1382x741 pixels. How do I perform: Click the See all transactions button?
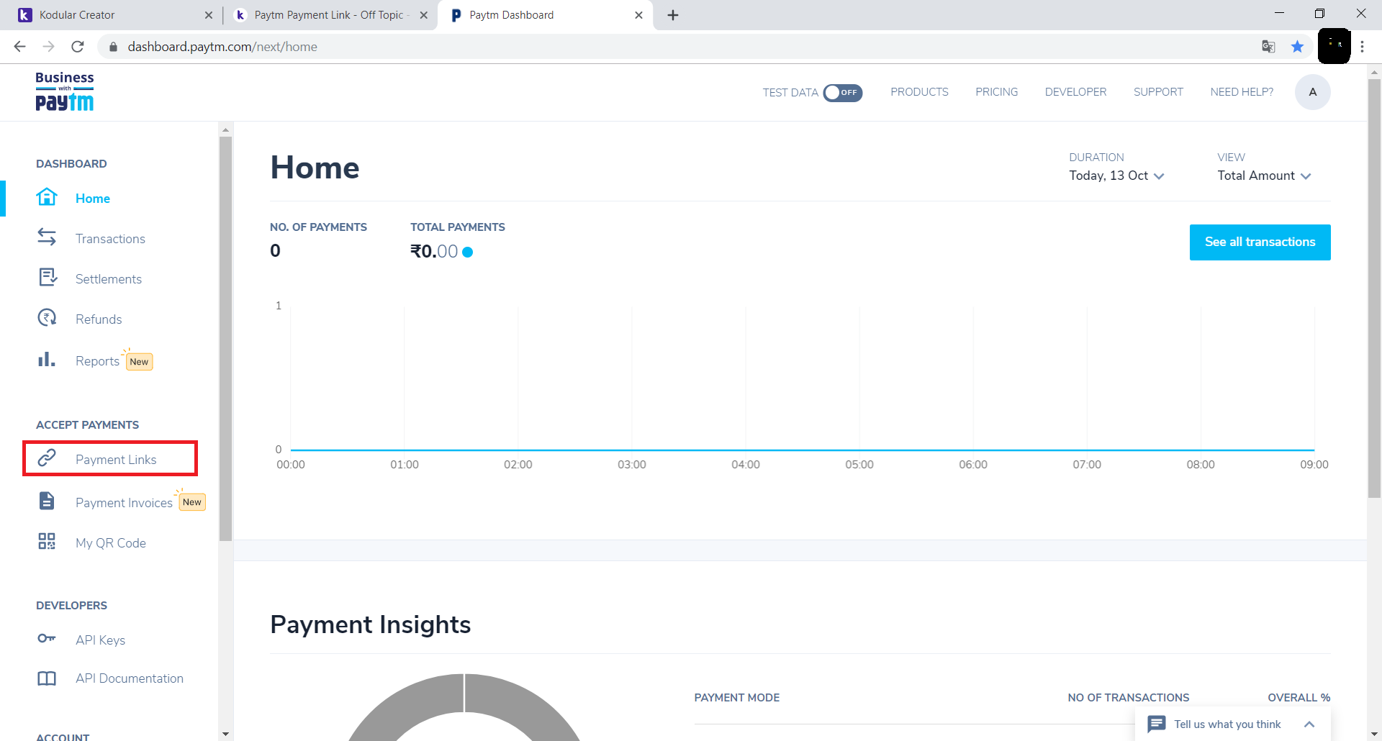pos(1260,242)
